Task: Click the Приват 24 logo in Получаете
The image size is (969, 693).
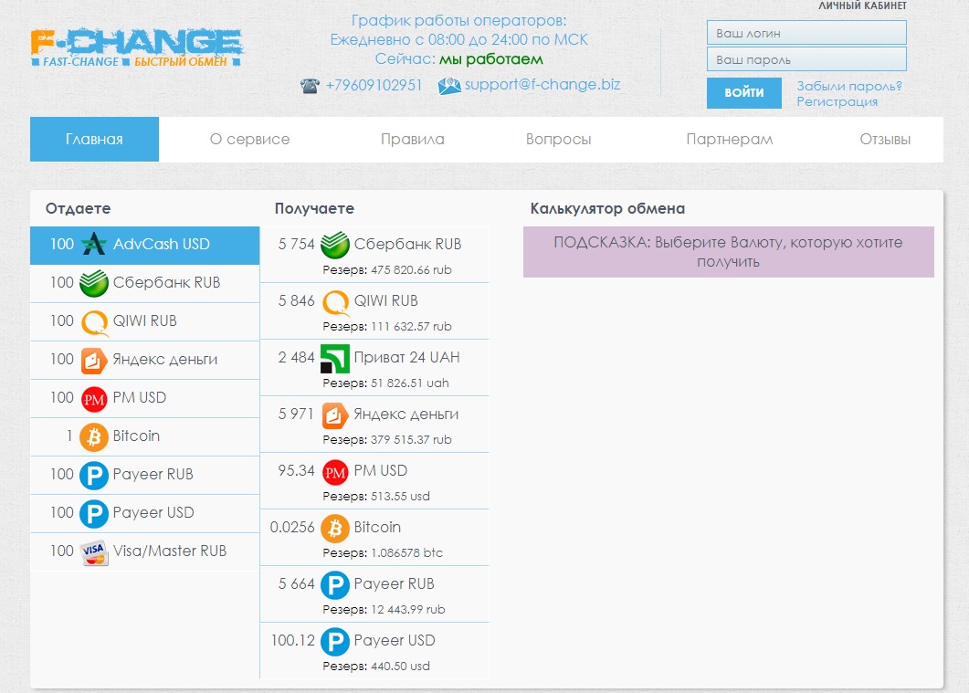Action: [x=335, y=359]
